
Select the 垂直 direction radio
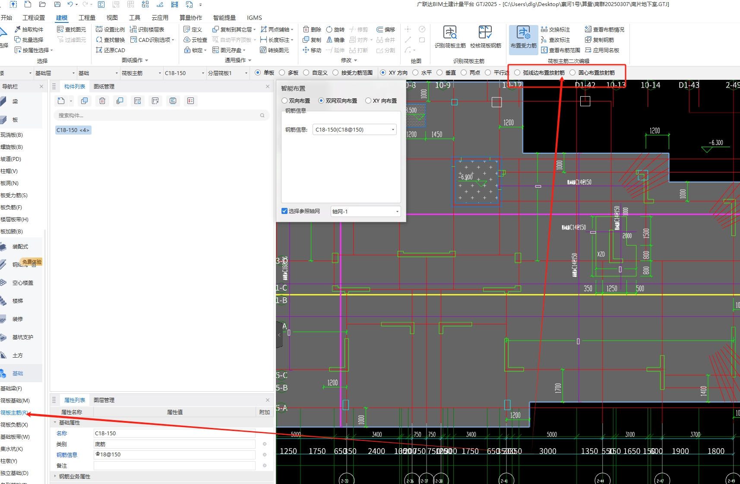tap(446, 72)
